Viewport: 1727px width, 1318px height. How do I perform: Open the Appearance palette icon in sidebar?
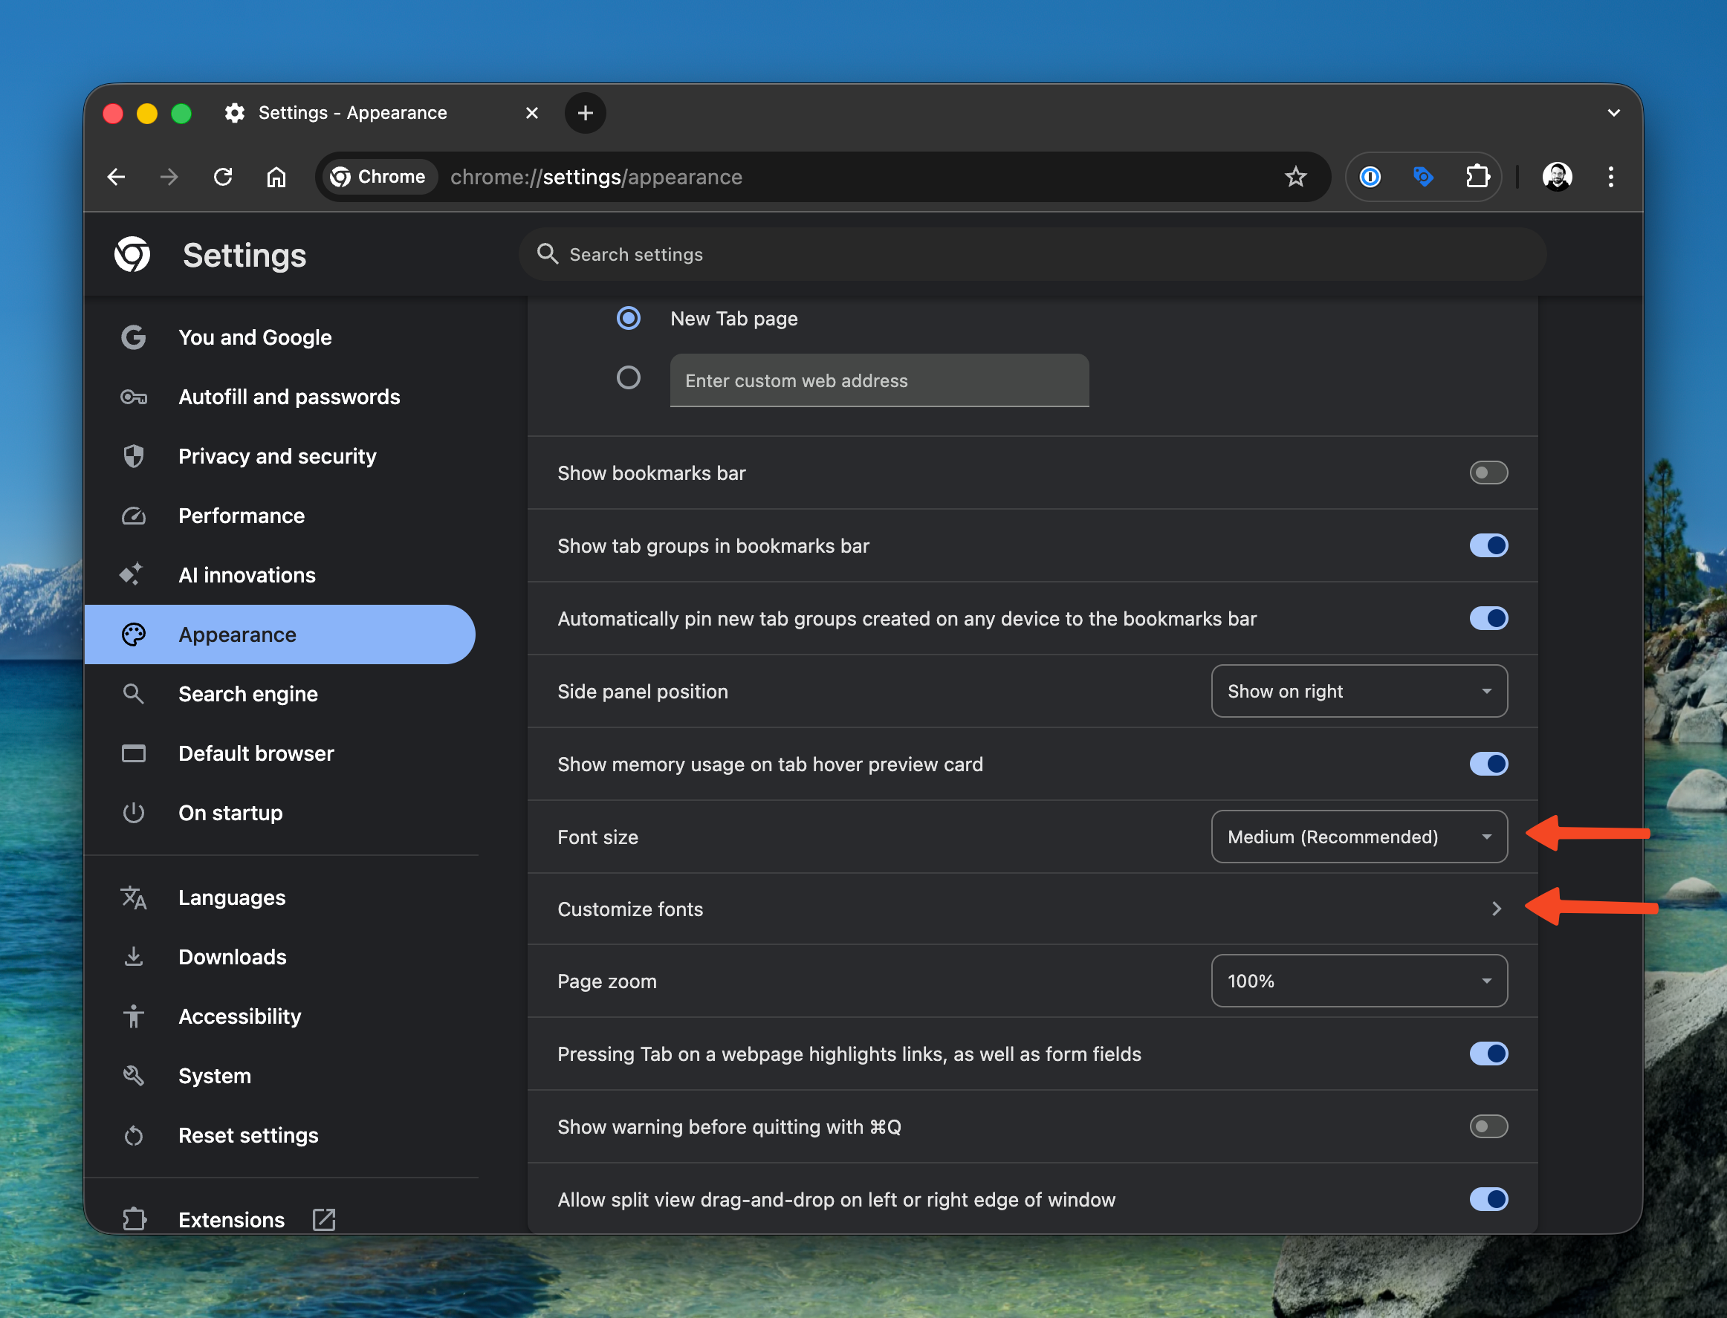[134, 634]
